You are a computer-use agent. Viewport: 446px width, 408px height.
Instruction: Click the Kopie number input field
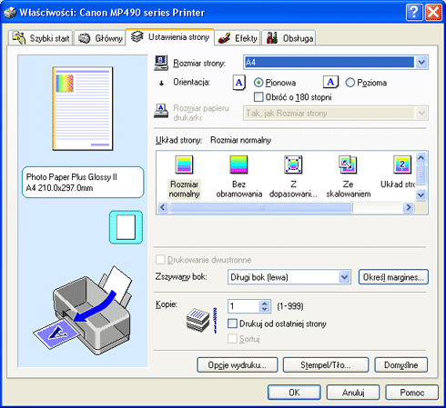244,306
